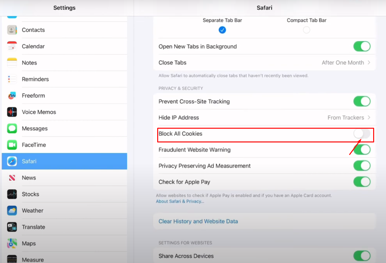This screenshot has height=263, width=386.
Task: Tap the Weather app icon
Action: point(12,211)
